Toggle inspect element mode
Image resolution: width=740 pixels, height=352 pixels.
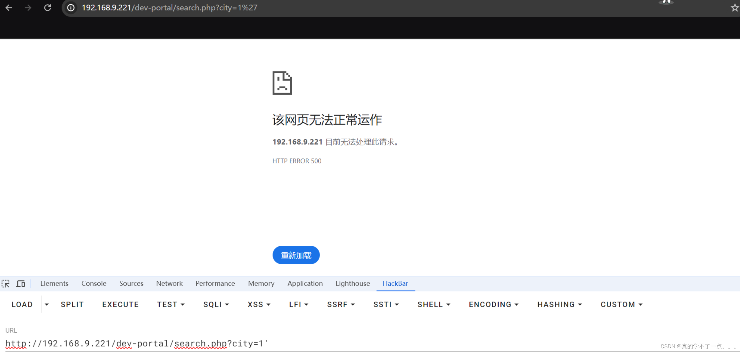click(x=6, y=283)
